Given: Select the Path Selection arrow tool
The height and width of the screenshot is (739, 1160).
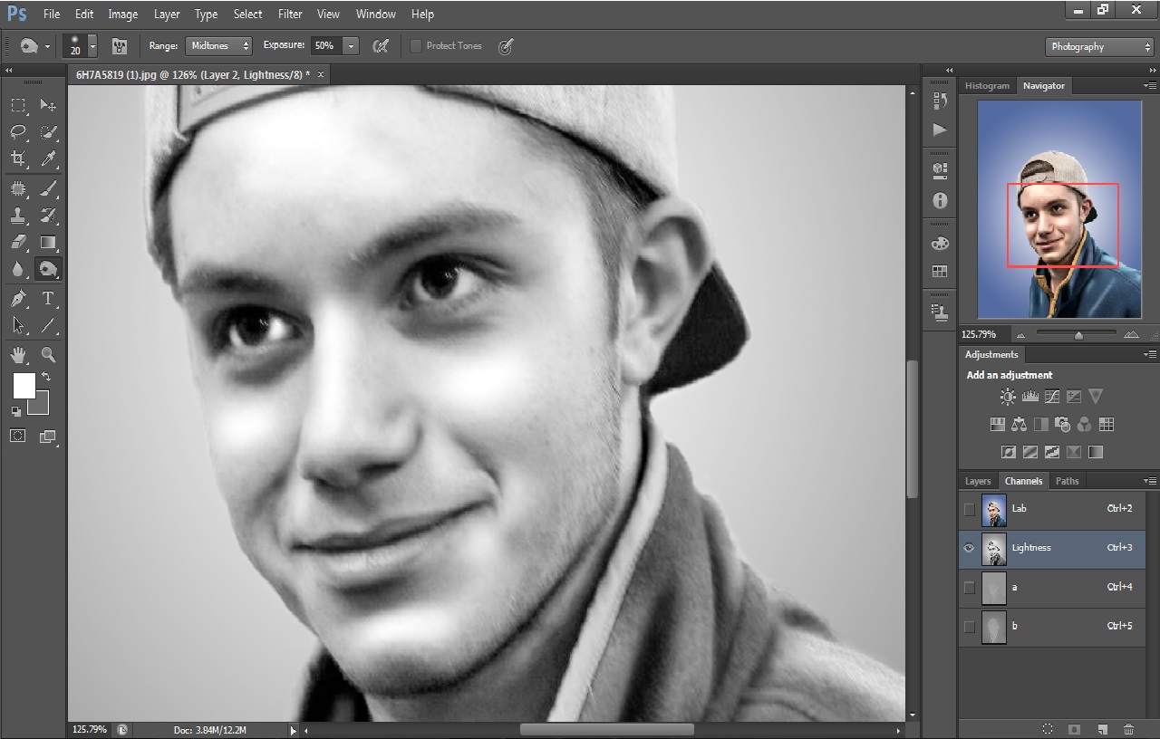Looking at the screenshot, I should point(18,325).
